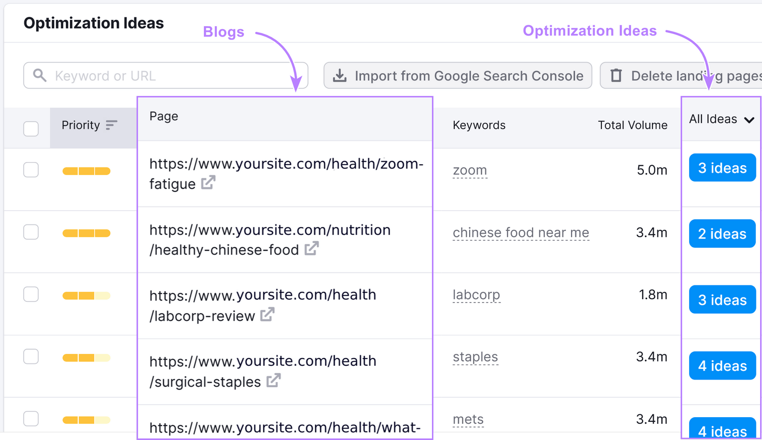The width and height of the screenshot is (762, 440).
Task: Click the sort icon next to Priority
Action: tap(111, 126)
